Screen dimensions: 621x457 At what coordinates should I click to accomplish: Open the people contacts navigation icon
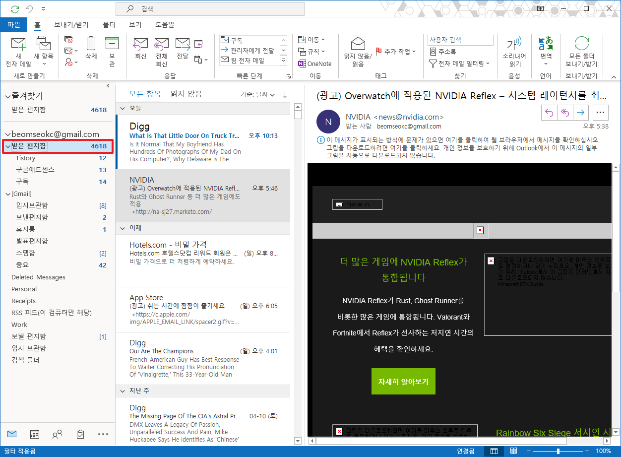tap(58, 434)
